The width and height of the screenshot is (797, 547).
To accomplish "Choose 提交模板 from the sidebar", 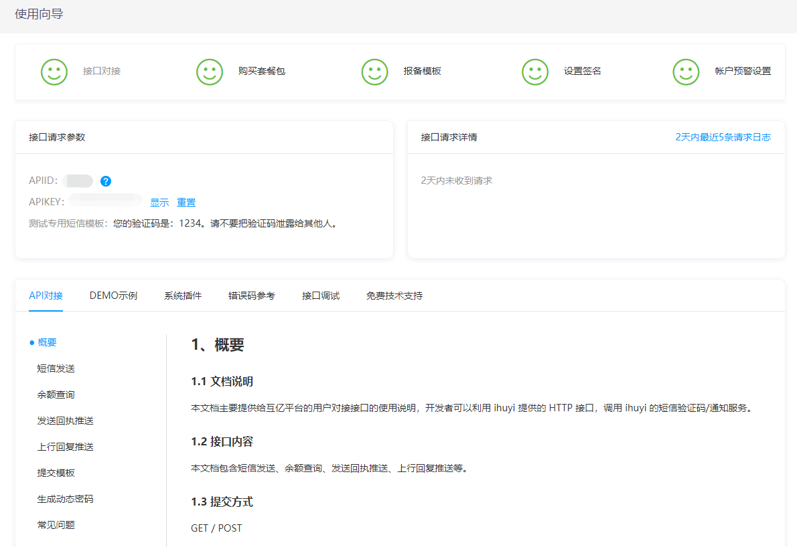I will (56, 473).
